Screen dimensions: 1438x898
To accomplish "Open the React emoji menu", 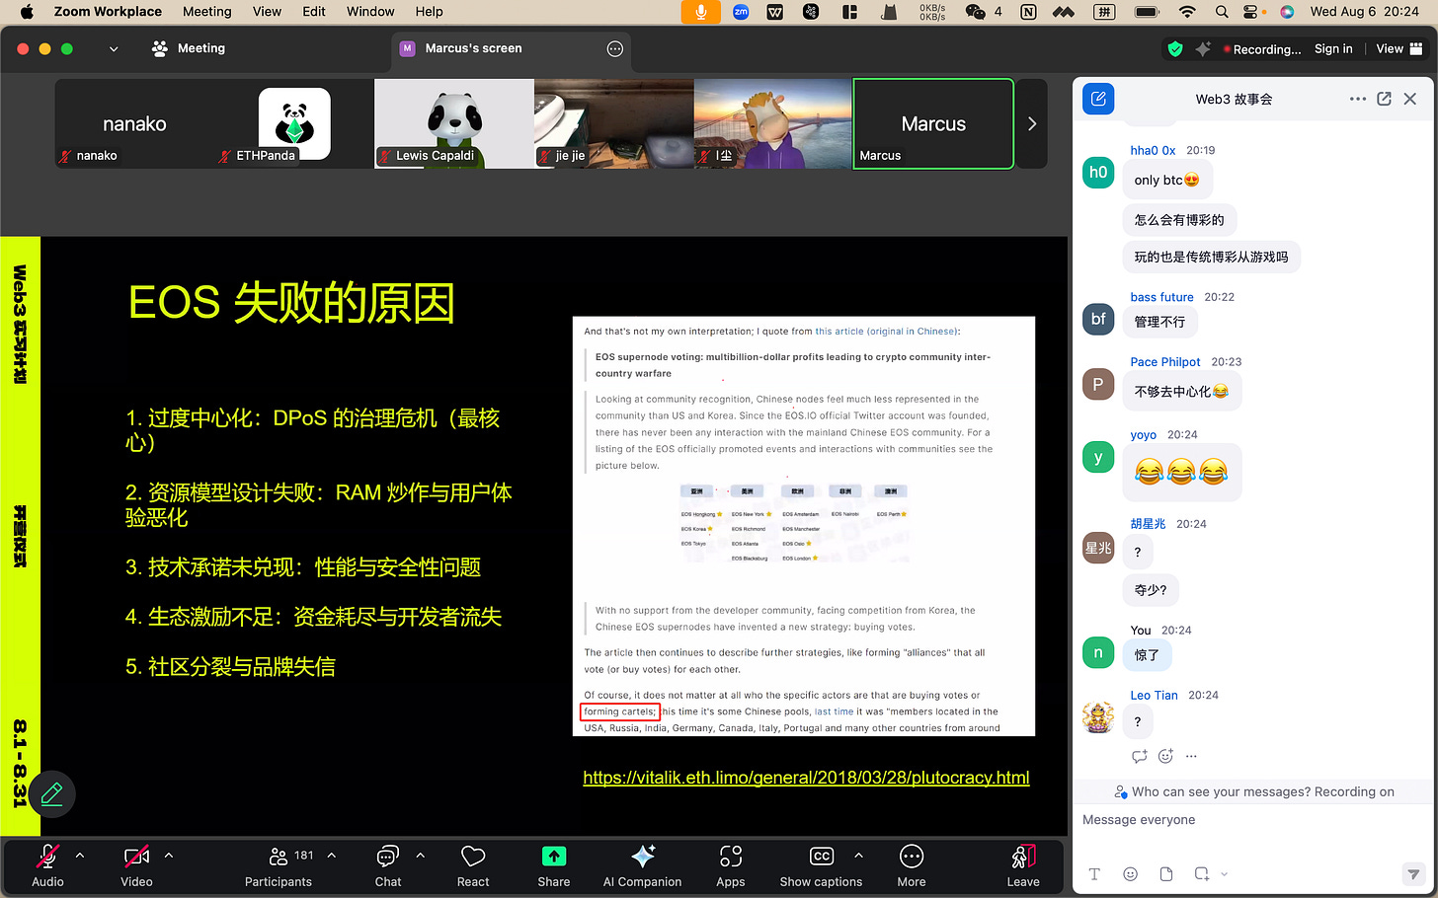I will point(473,865).
